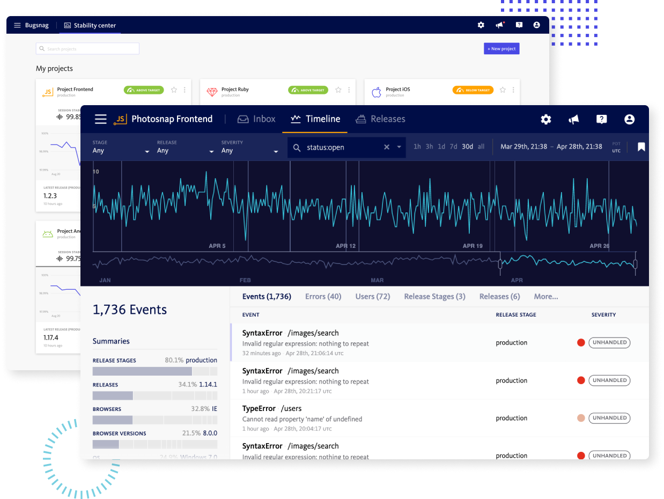This screenshot has height=499, width=664.
Task: Click the New project button
Action: pyautogui.click(x=501, y=49)
